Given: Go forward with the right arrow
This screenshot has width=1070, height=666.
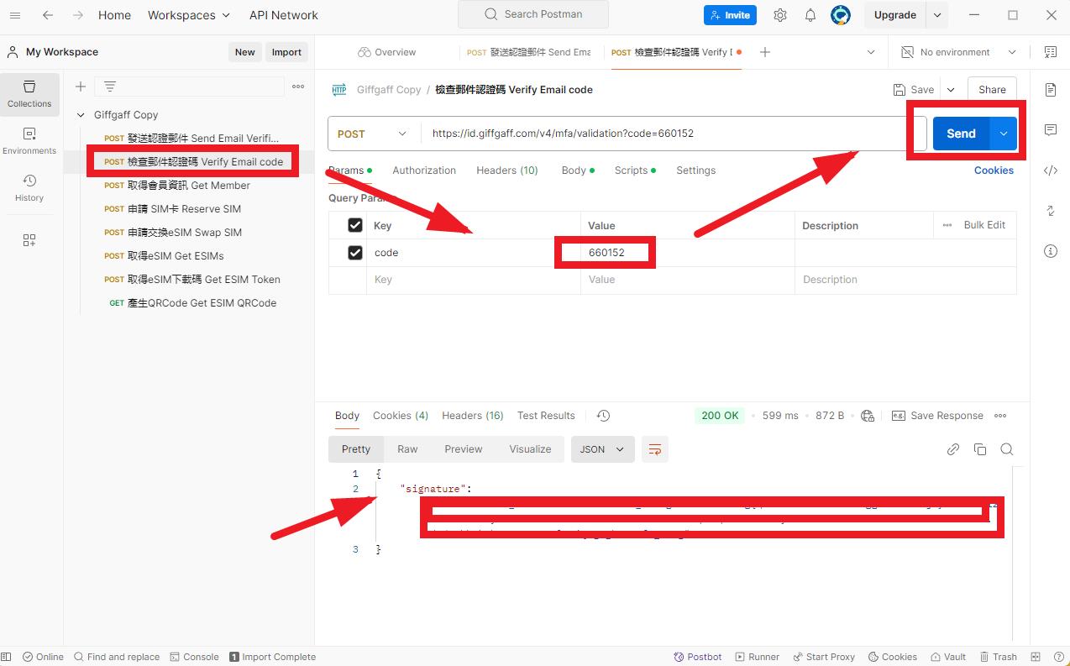Looking at the screenshot, I should pos(77,15).
